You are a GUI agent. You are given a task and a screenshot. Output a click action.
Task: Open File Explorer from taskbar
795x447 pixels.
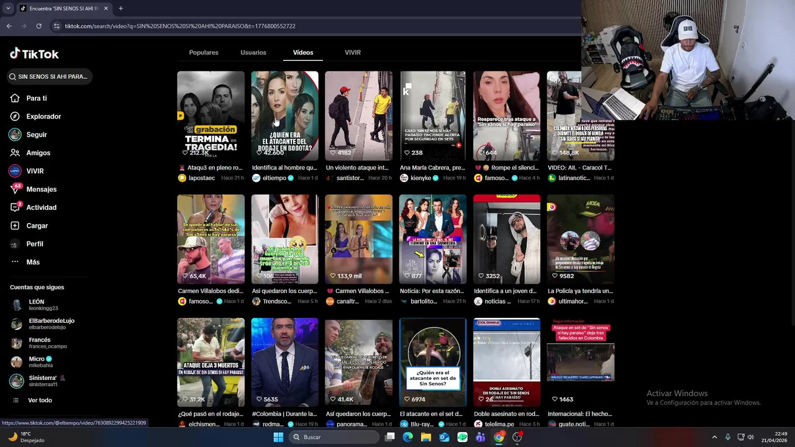click(x=426, y=437)
